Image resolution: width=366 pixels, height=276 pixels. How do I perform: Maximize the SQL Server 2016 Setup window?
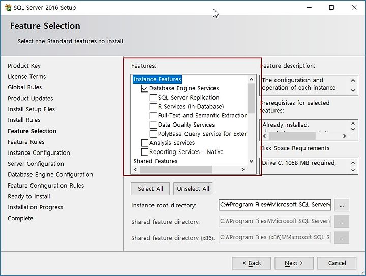tap(331, 8)
